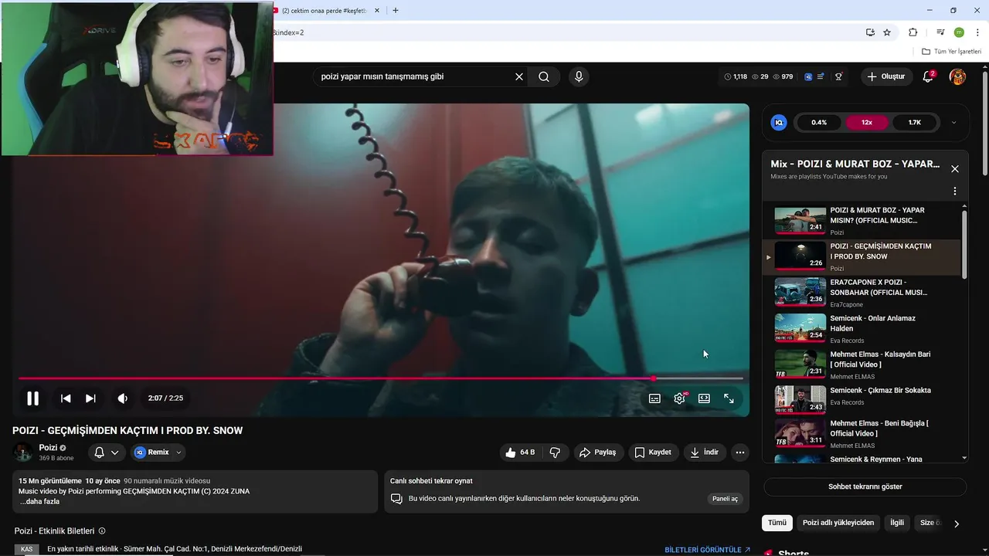This screenshot has width=989, height=556.
Task: Expand the IQ stats panel chevron
Action: tap(953, 122)
